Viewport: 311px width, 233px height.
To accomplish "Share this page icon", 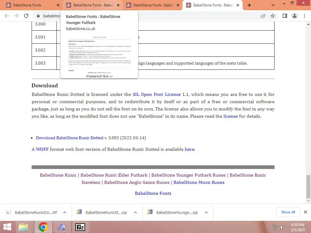I will pyautogui.click(x=263, y=16).
